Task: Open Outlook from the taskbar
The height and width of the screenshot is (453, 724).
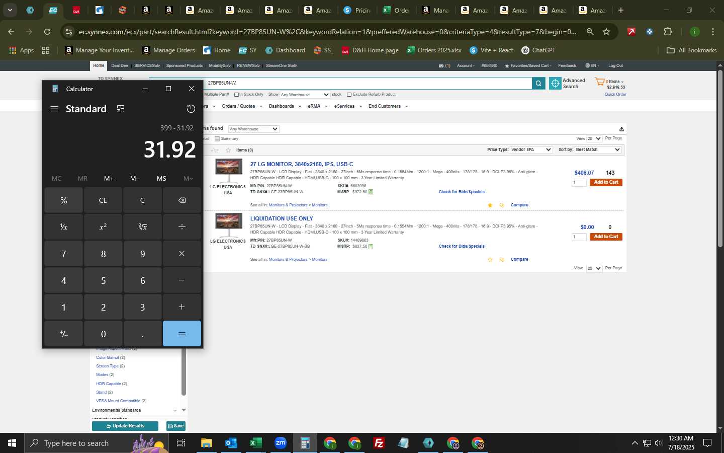Action: [231, 443]
